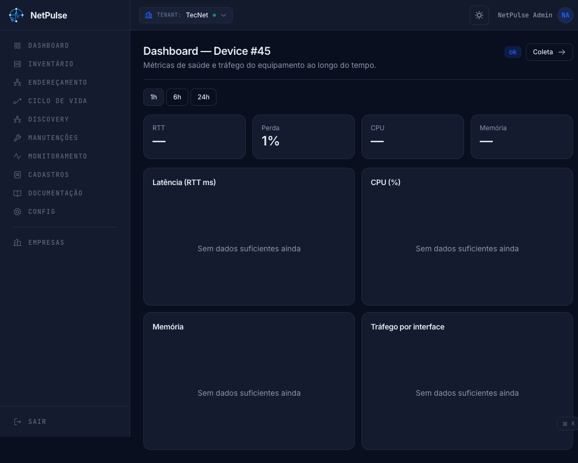The image size is (578, 463).
Task: Click NetPulse Admin user name
Action: [x=525, y=15]
